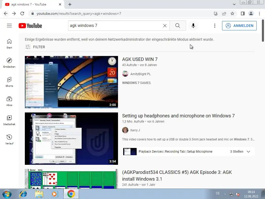Open Abos in the sidebar
This screenshot has width=265, height=199.
(x=9, y=101)
